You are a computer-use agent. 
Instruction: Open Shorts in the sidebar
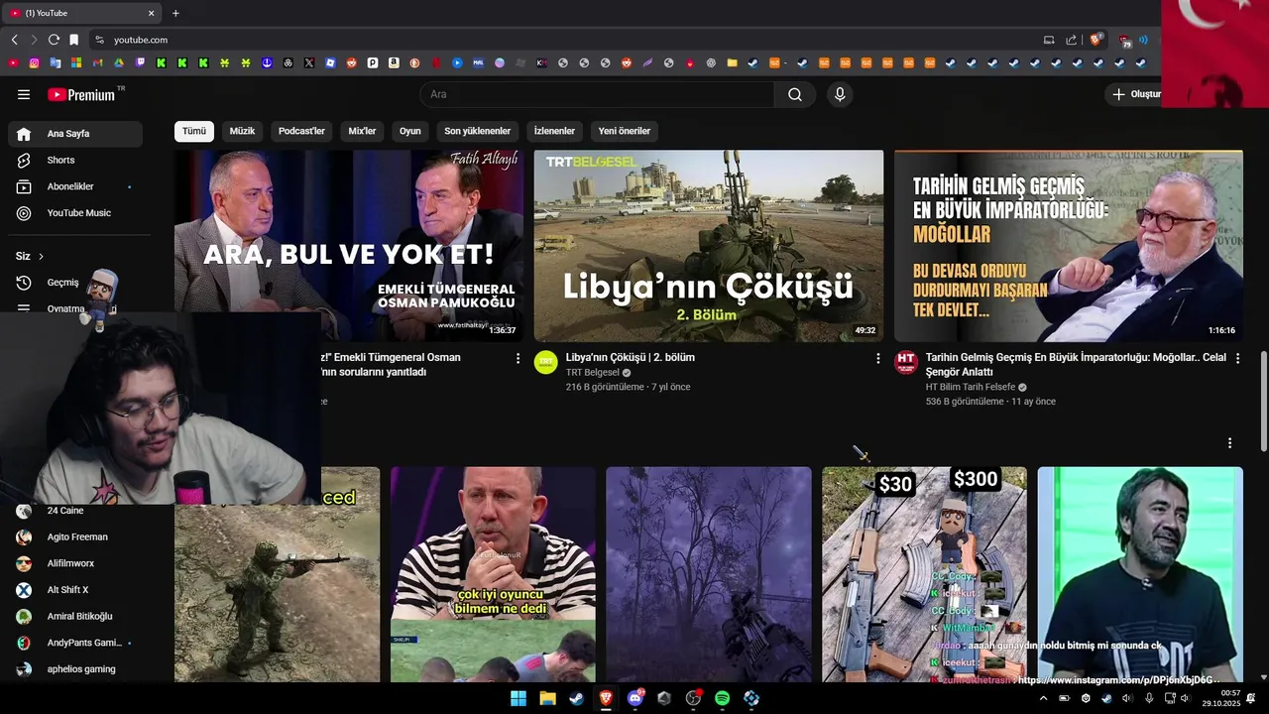point(75,160)
